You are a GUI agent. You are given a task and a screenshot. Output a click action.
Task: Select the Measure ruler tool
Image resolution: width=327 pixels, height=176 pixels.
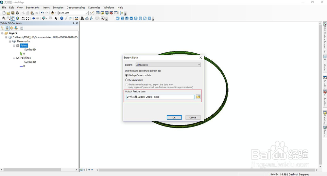pyautogui.click(x=77, y=18)
